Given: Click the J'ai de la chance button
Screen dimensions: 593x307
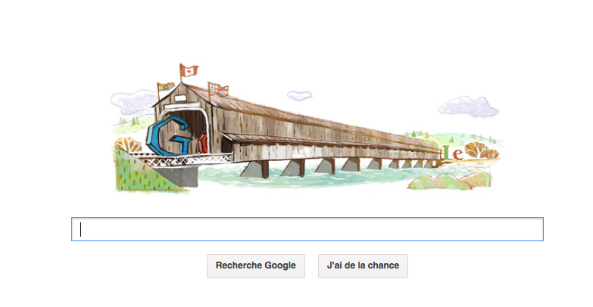Looking at the screenshot, I should pyautogui.click(x=363, y=266).
